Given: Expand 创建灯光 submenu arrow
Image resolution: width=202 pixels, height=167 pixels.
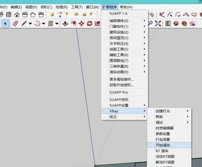Looking at the screenshot, I should click(x=187, y=111).
